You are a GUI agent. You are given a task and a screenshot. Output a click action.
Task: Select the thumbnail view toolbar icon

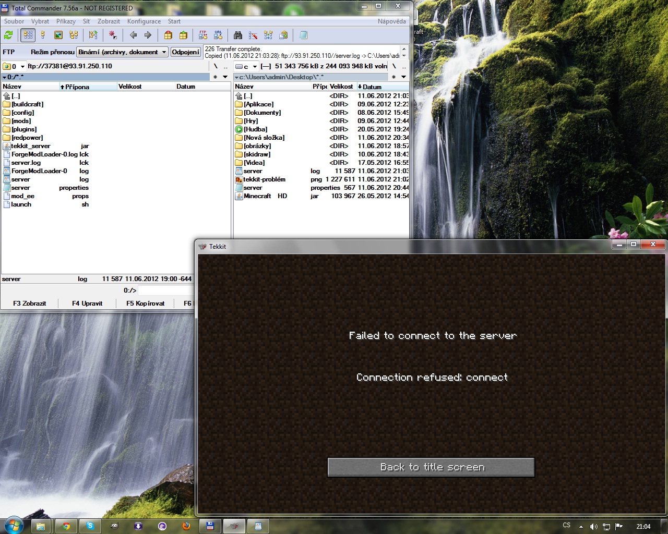58,35
